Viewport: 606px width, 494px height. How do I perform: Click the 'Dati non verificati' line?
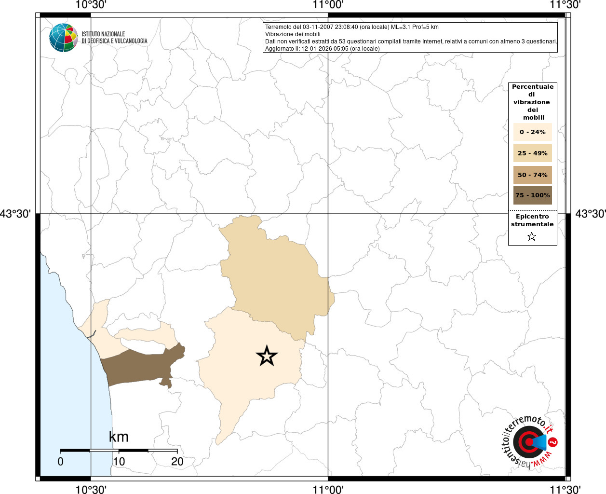click(x=411, y=41)
